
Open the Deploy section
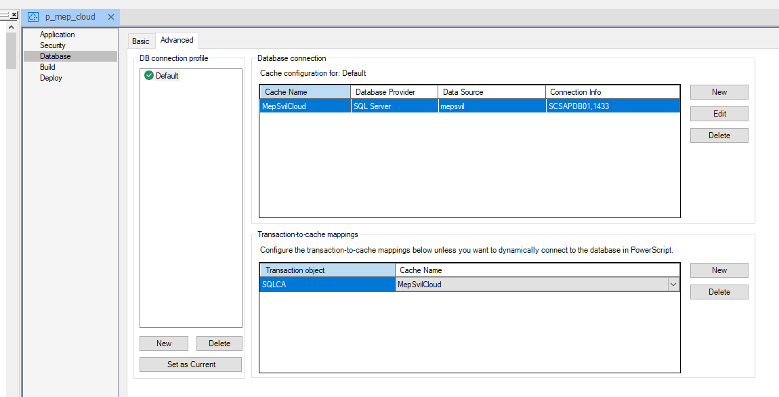51,78
